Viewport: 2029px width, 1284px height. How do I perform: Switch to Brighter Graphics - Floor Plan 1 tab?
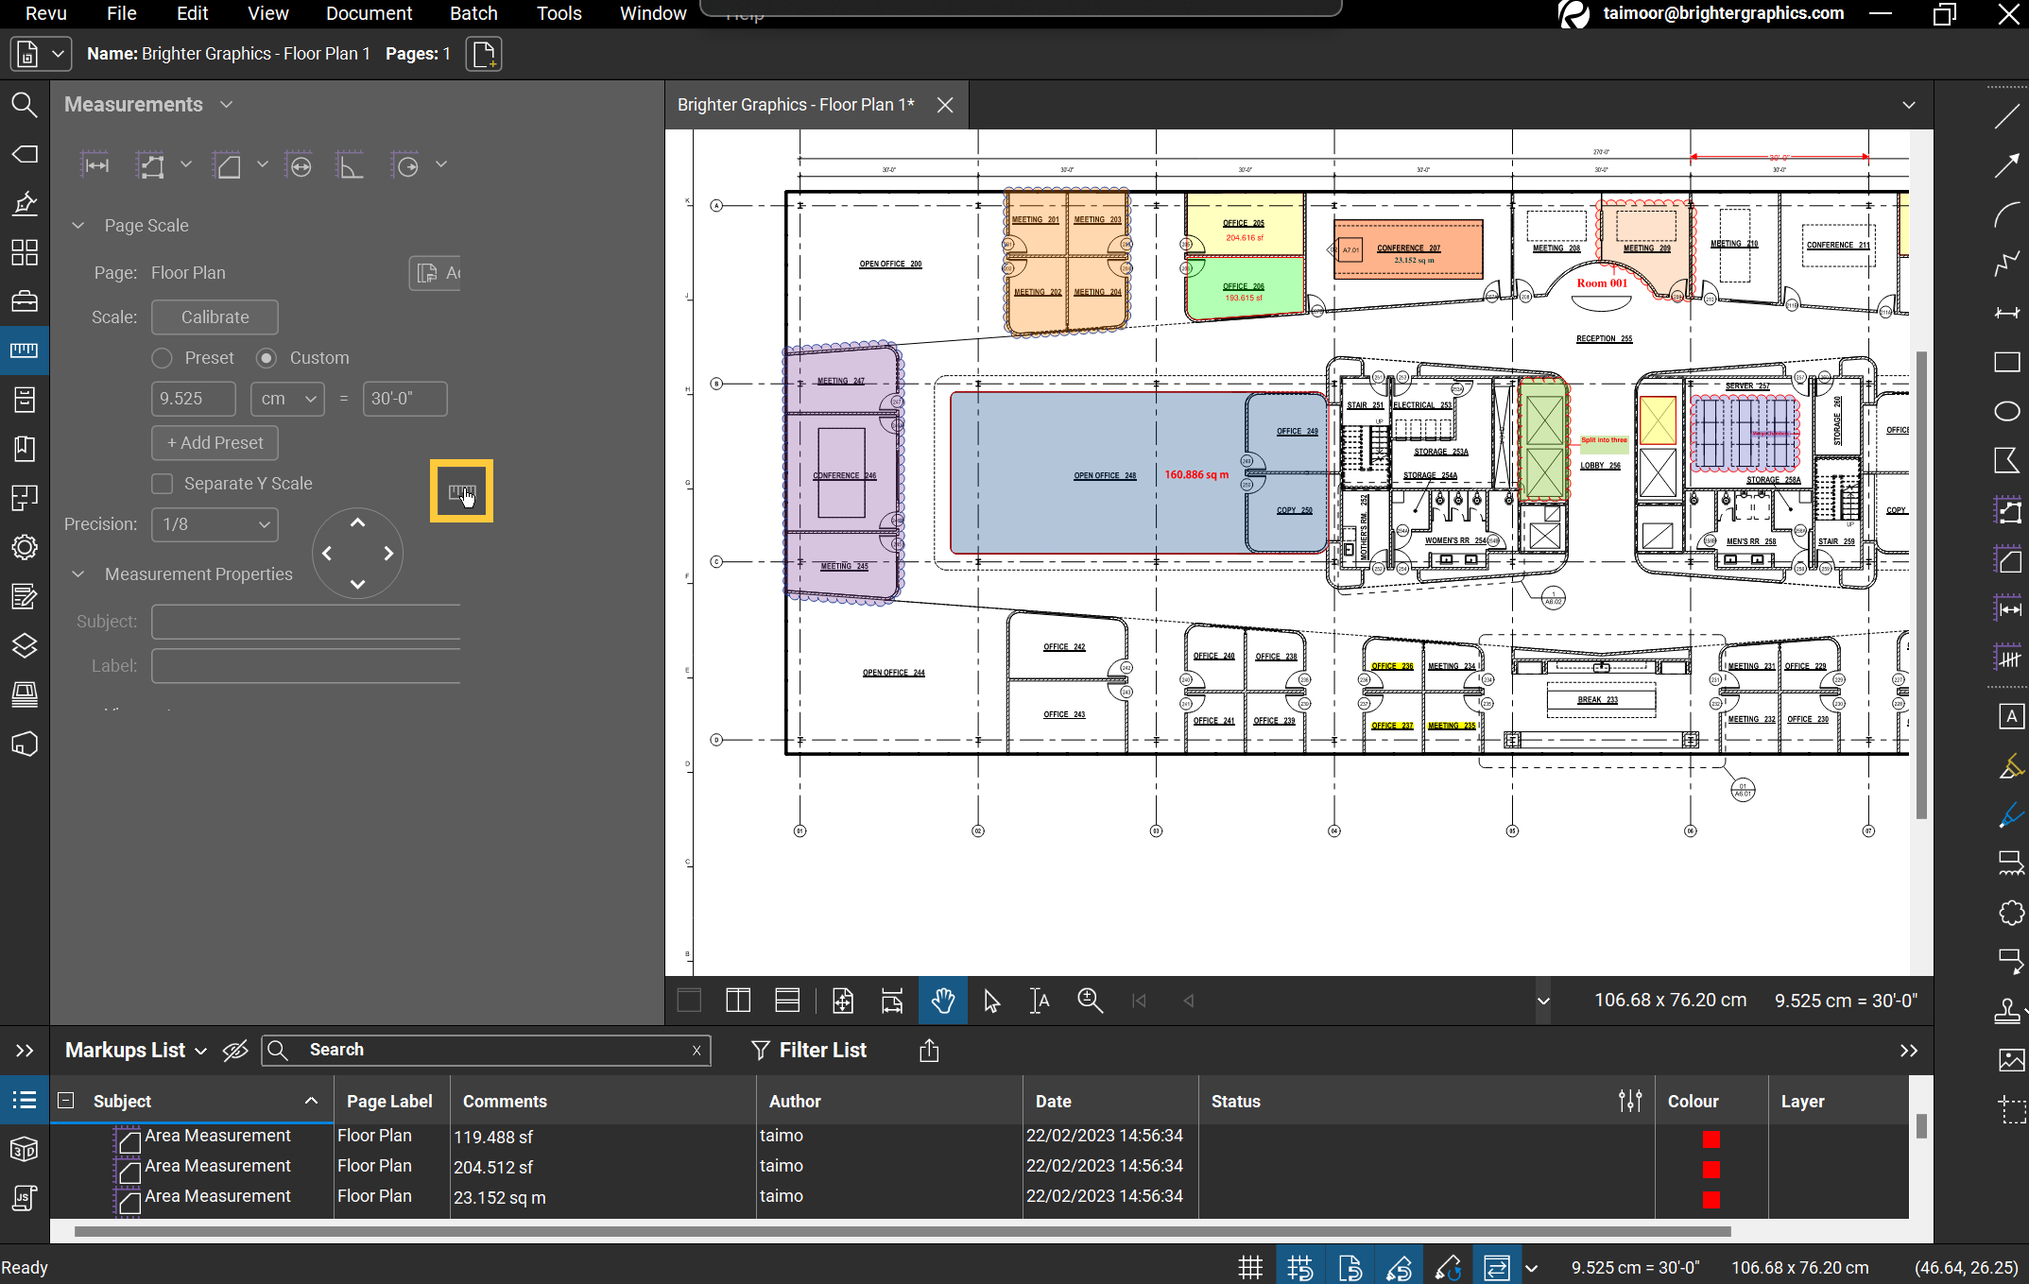click(x=796, y=105)
